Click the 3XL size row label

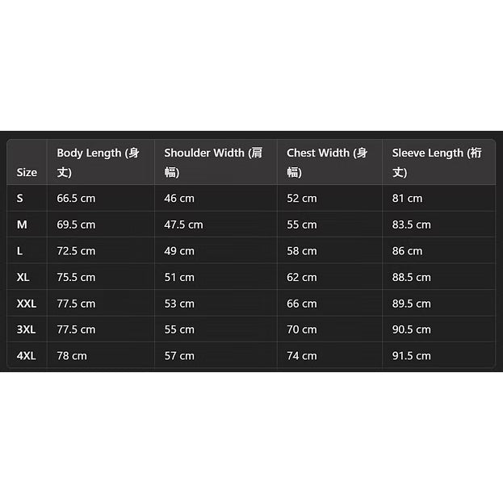26,329
